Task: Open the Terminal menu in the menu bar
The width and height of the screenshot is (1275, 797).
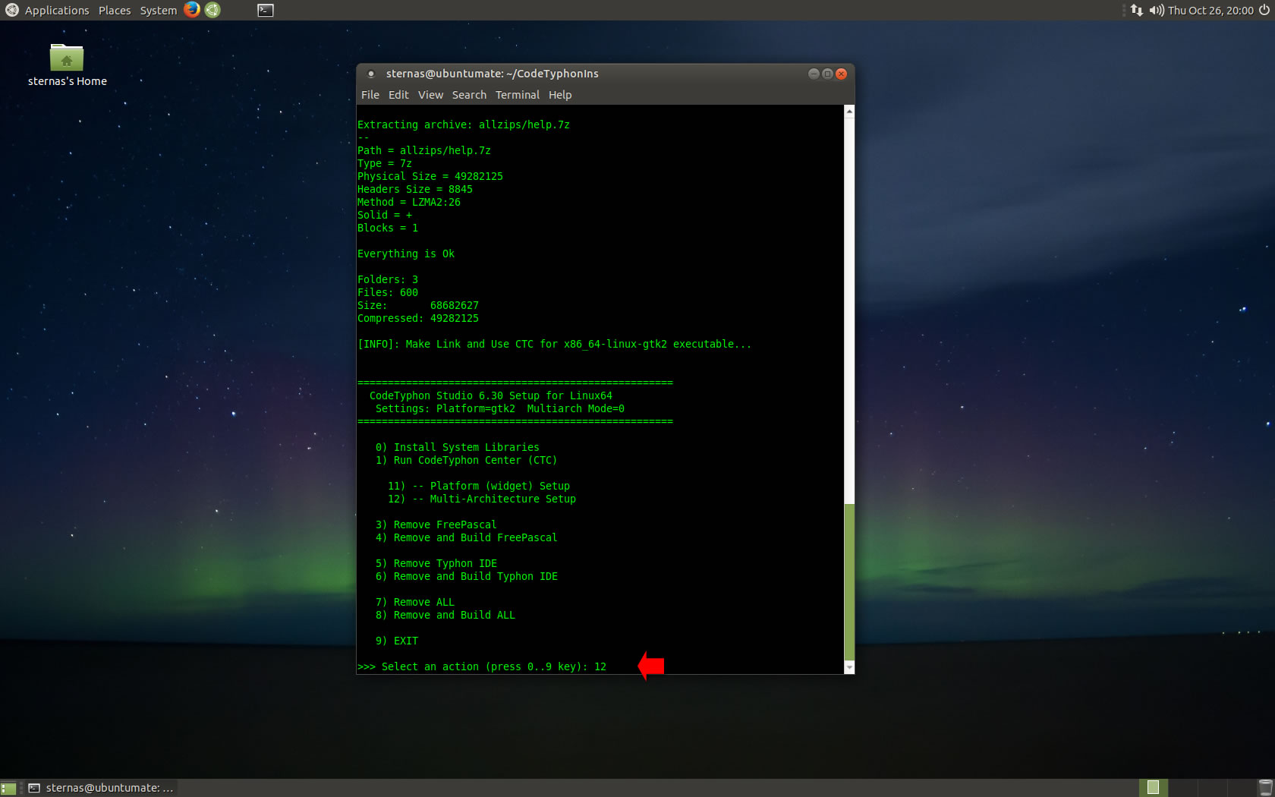Action: 518,95
